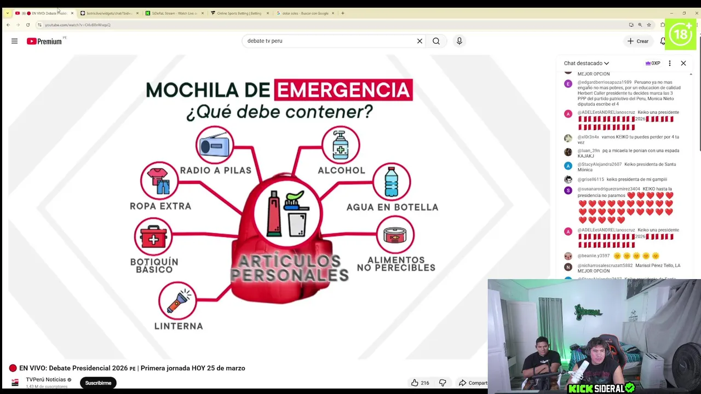Image resolution: width=701 pixels, height=394 pixels.
Task: Close the SiDeRaL Stream tab
Action: pyautogui.click(x=203, y=13)
